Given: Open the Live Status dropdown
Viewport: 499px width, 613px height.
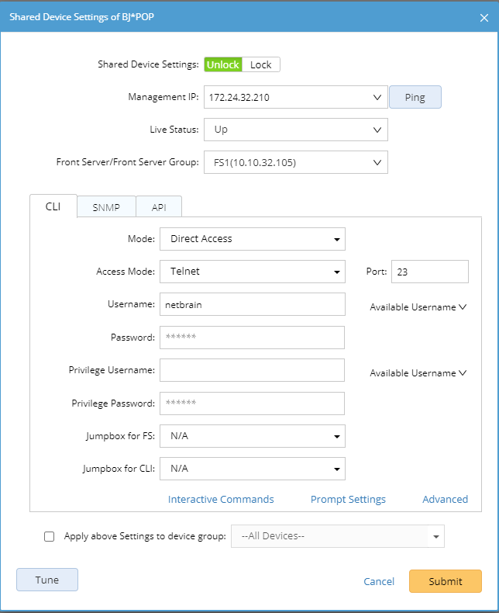Looking at the screenshot, I should pos(377,130).
